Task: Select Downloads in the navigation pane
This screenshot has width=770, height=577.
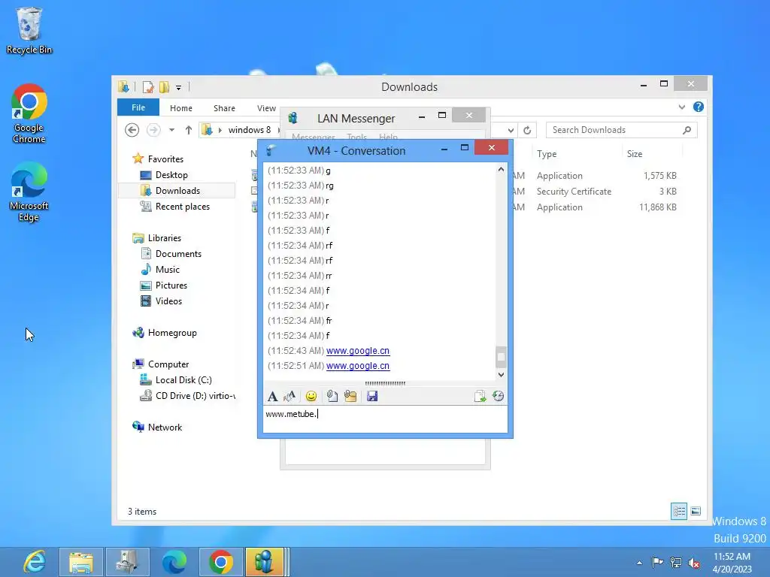Action: tap(177, 190)
